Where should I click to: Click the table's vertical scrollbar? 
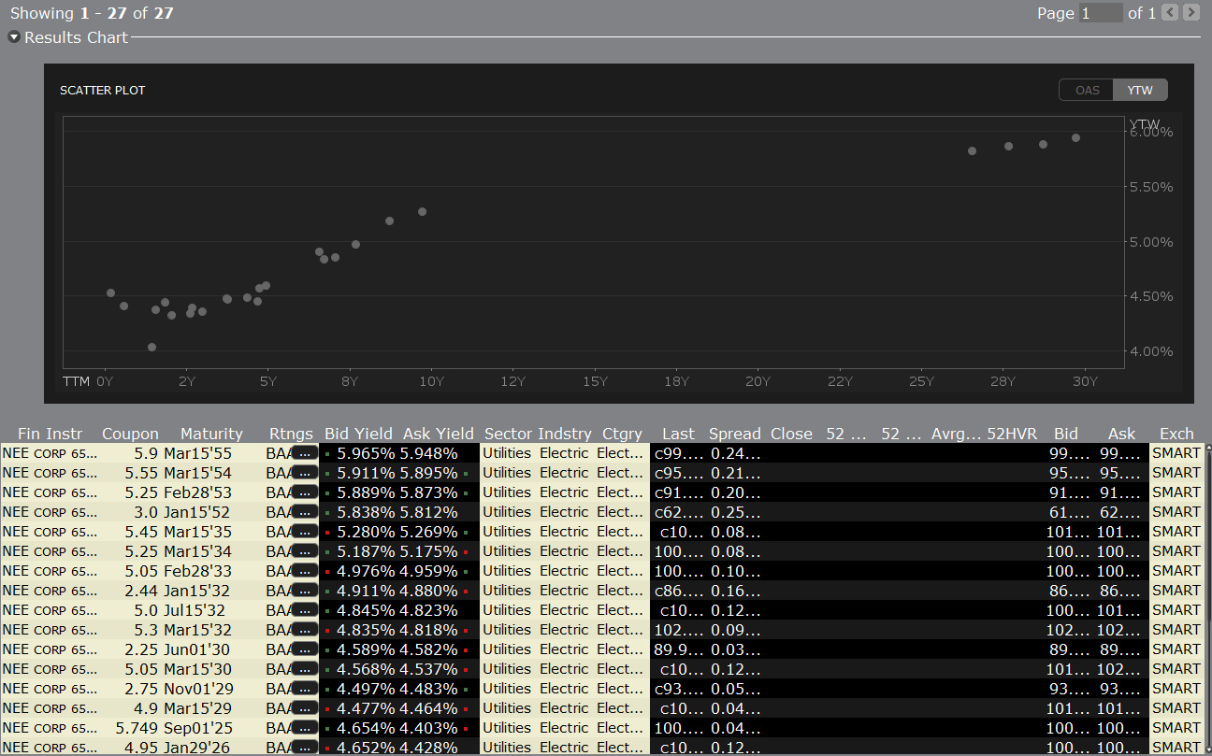[1207, 598]
